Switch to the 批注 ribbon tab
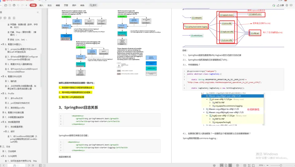The image size is (295, 167). point(49,5)
